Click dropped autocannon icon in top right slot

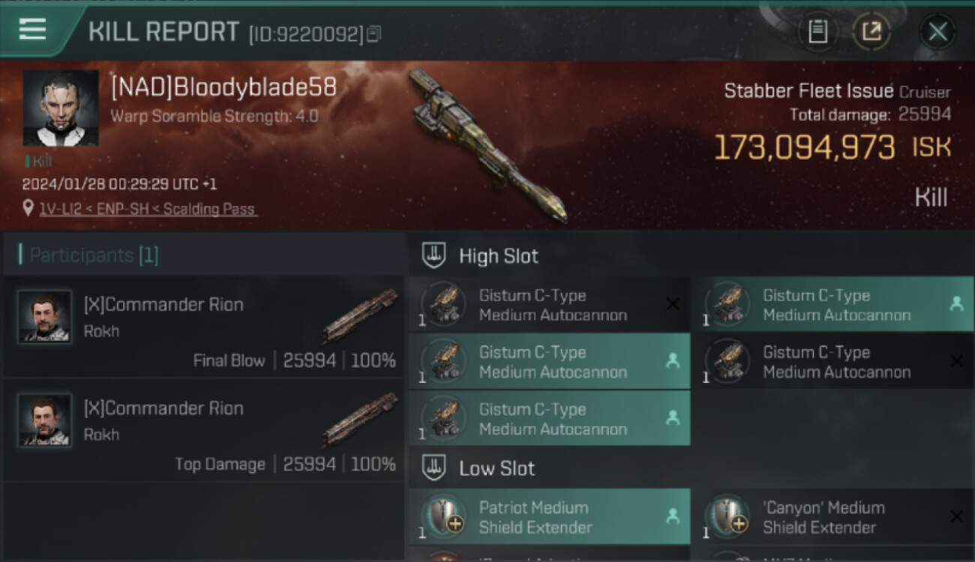[x=727, y=303]
